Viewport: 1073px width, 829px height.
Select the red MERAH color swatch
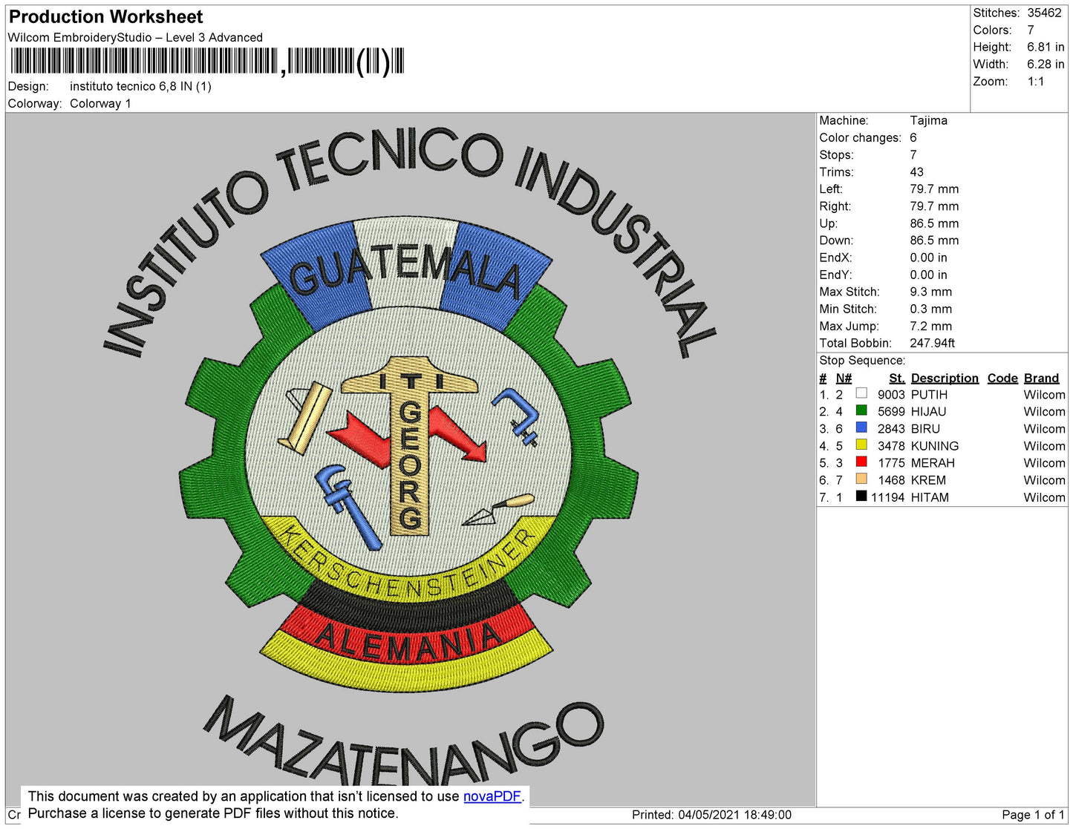(861, 462)
